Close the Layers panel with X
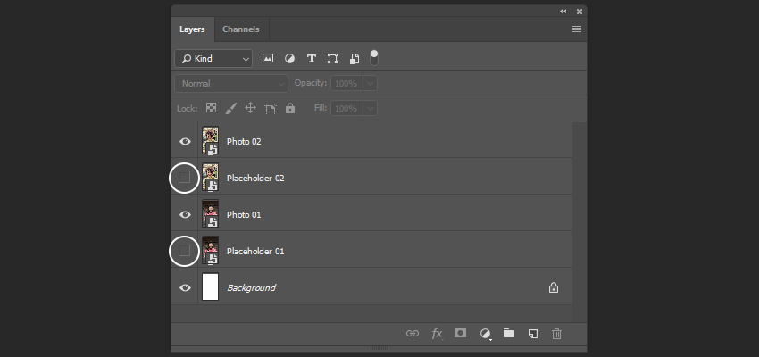759x357 pixels. coord(580,11)
